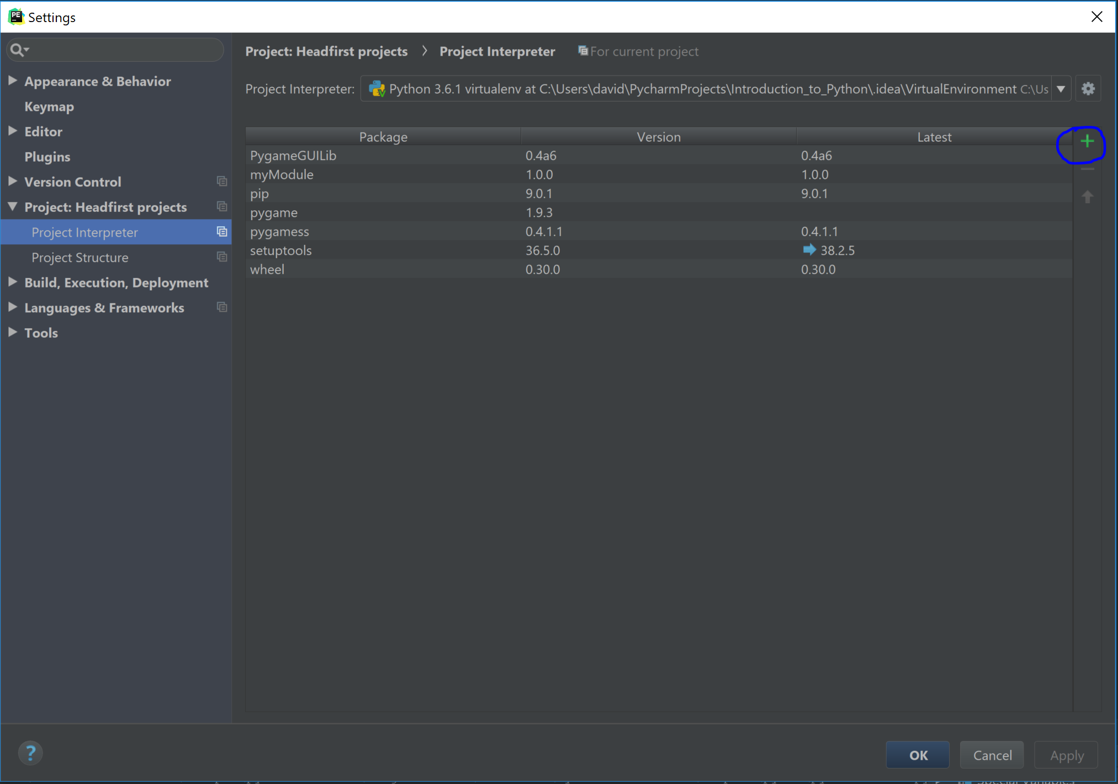The image size is (1118, 784).
Task: Click the Cancel button
Action: (992, 755)
